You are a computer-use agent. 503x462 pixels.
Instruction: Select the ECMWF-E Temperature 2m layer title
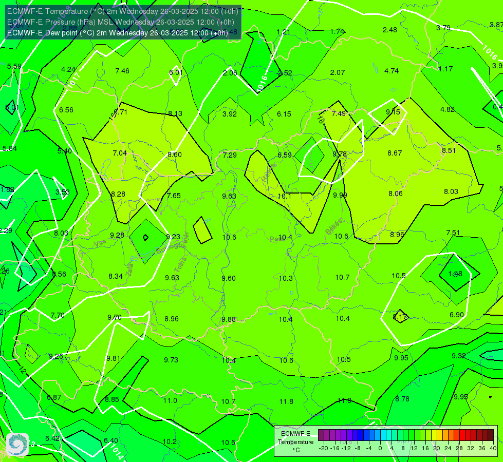123,11
